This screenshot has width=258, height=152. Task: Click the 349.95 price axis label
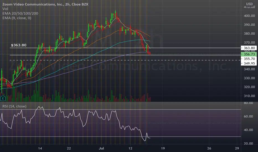[249, 64]
